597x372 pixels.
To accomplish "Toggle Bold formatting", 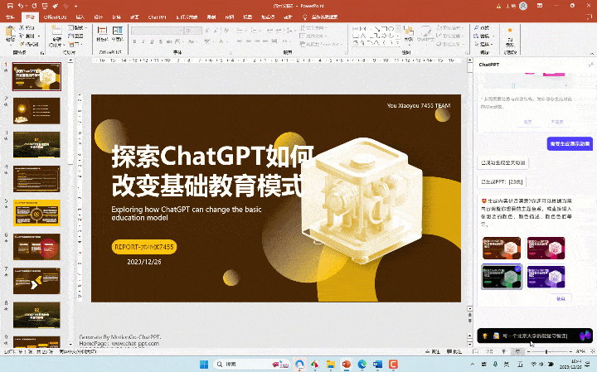I will click(x=134, y=41).
